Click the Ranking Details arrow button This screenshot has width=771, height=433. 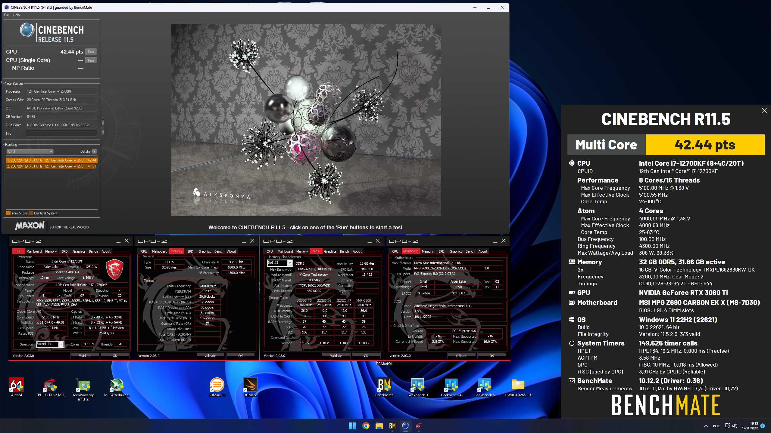click(x=94, y=152)
